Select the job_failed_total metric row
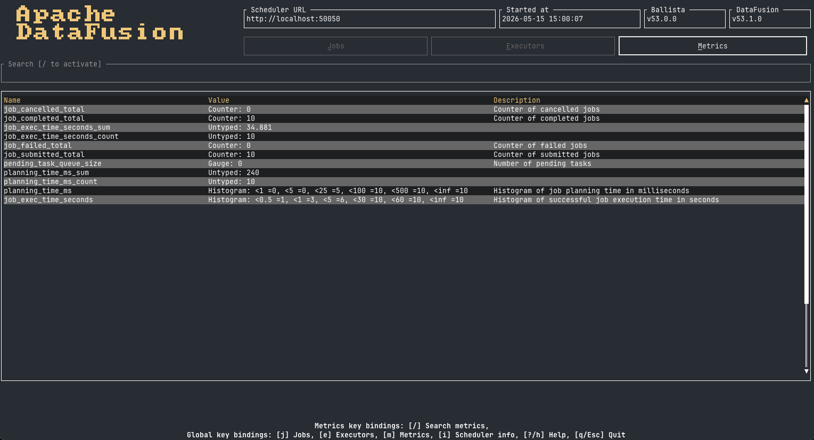Viewport: 814px width, 440px height. click(404, 145)
